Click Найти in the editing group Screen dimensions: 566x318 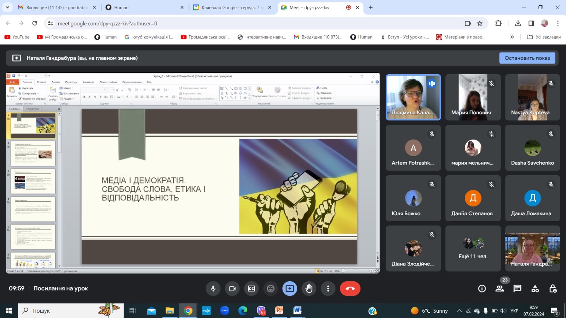(x=322, y=88)
